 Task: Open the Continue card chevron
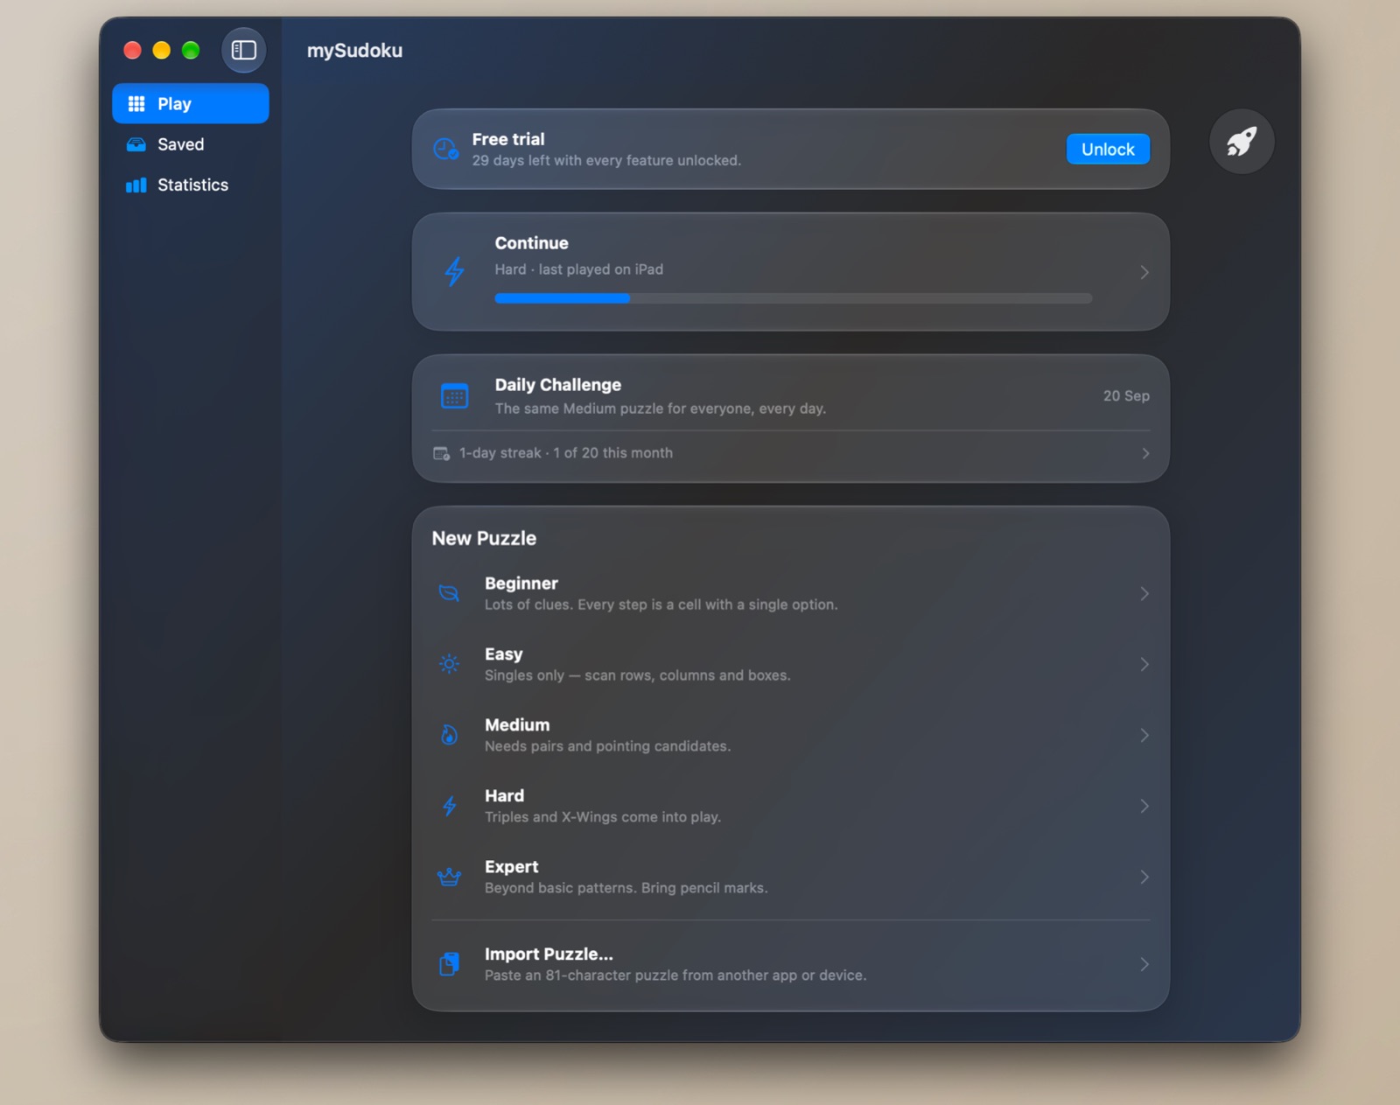1144,272
